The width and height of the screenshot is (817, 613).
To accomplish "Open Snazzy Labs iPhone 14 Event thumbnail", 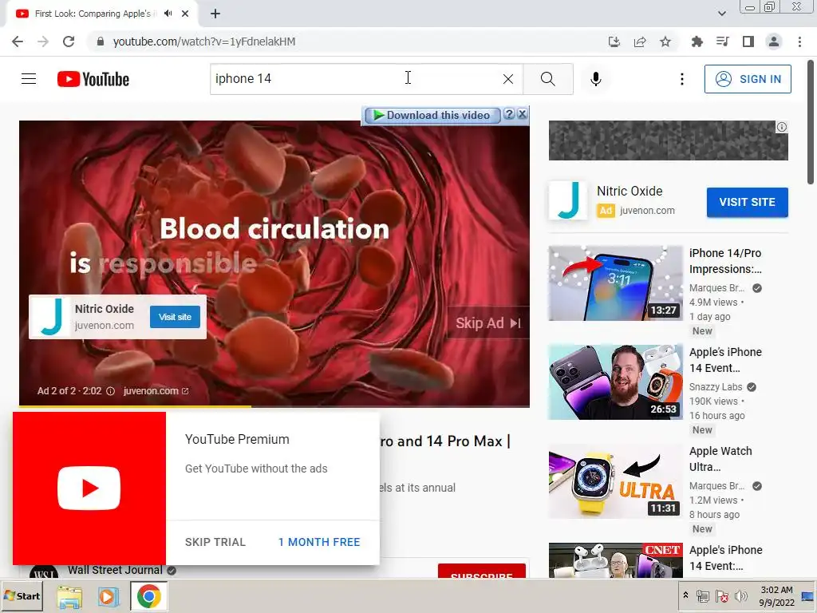I will coord(615,382).
